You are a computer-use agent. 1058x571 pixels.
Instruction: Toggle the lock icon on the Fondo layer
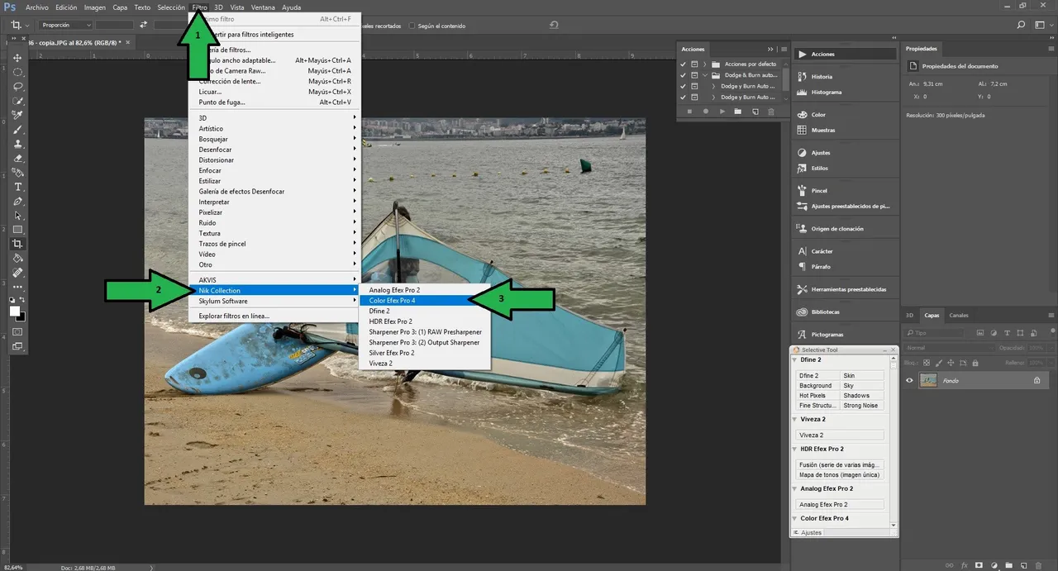click(1037, 380)
